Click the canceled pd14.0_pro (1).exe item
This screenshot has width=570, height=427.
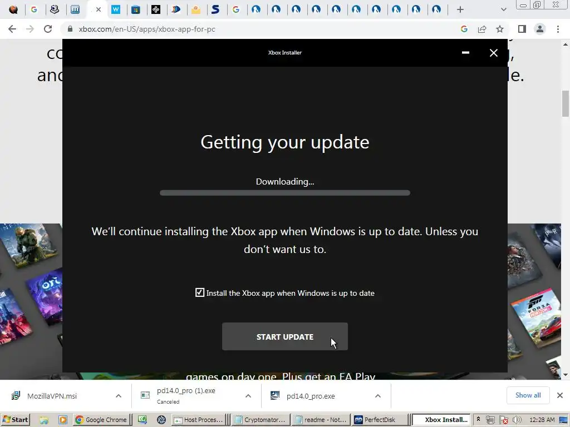pyautogui.click(x=186, y=396)
